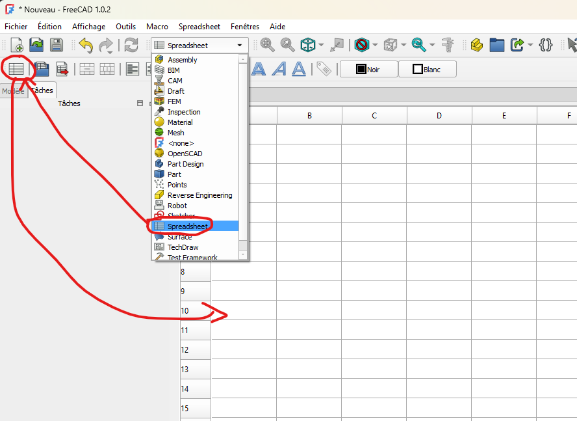This screenshot has height=421, width=577.
Task: Toggle bold text style
Action: (x=259, y=69)
